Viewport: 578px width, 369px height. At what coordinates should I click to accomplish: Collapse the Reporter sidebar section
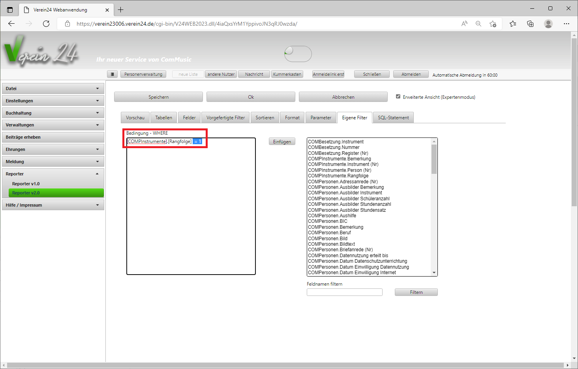point(53,174)
